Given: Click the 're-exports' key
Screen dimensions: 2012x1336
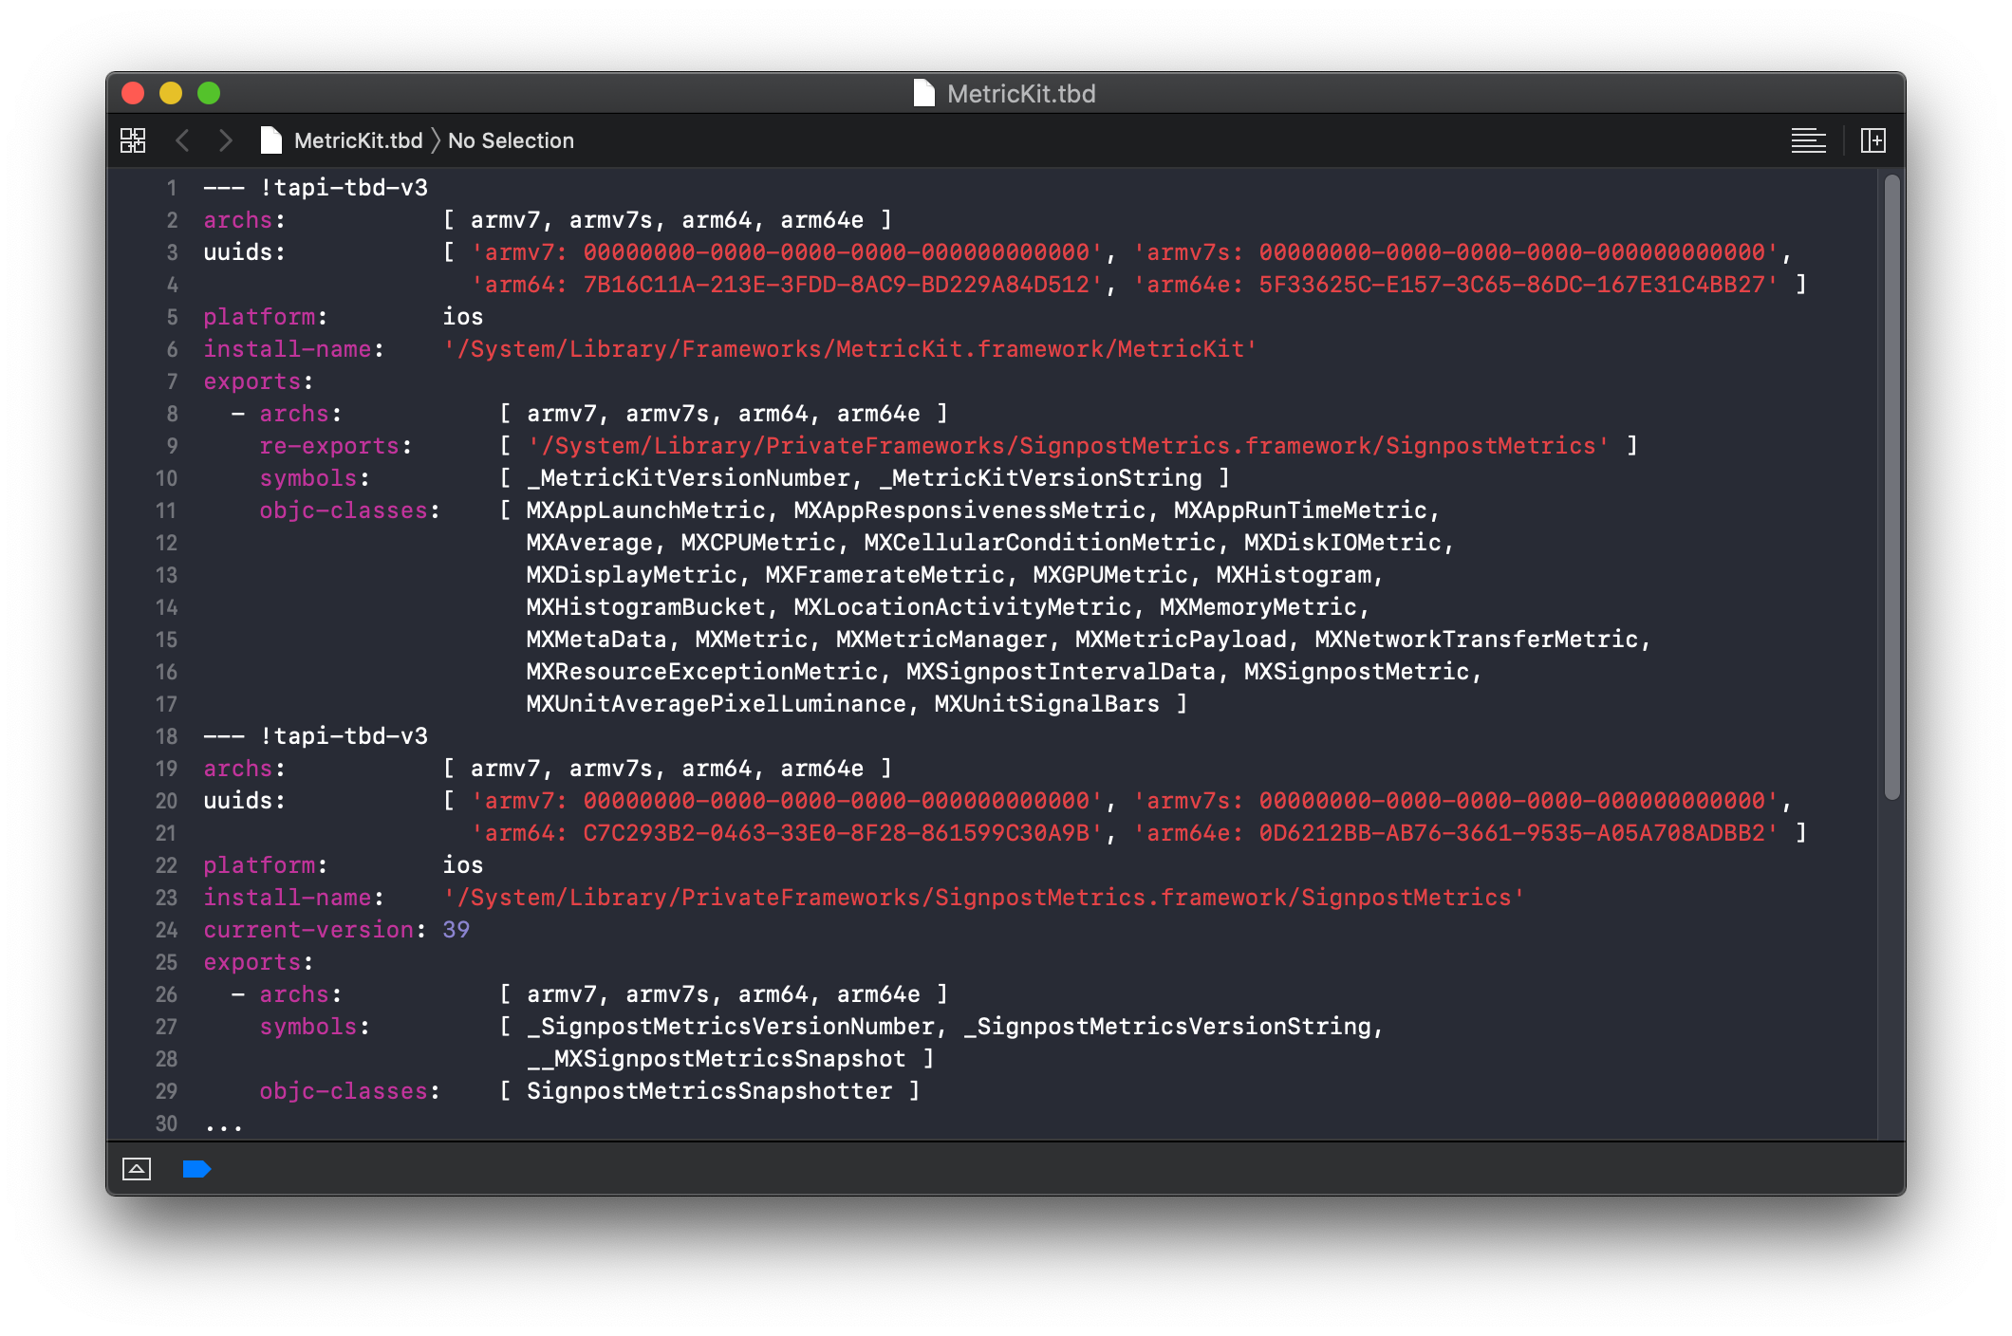Looking at the screenshot, I should (x=329, y=446).
